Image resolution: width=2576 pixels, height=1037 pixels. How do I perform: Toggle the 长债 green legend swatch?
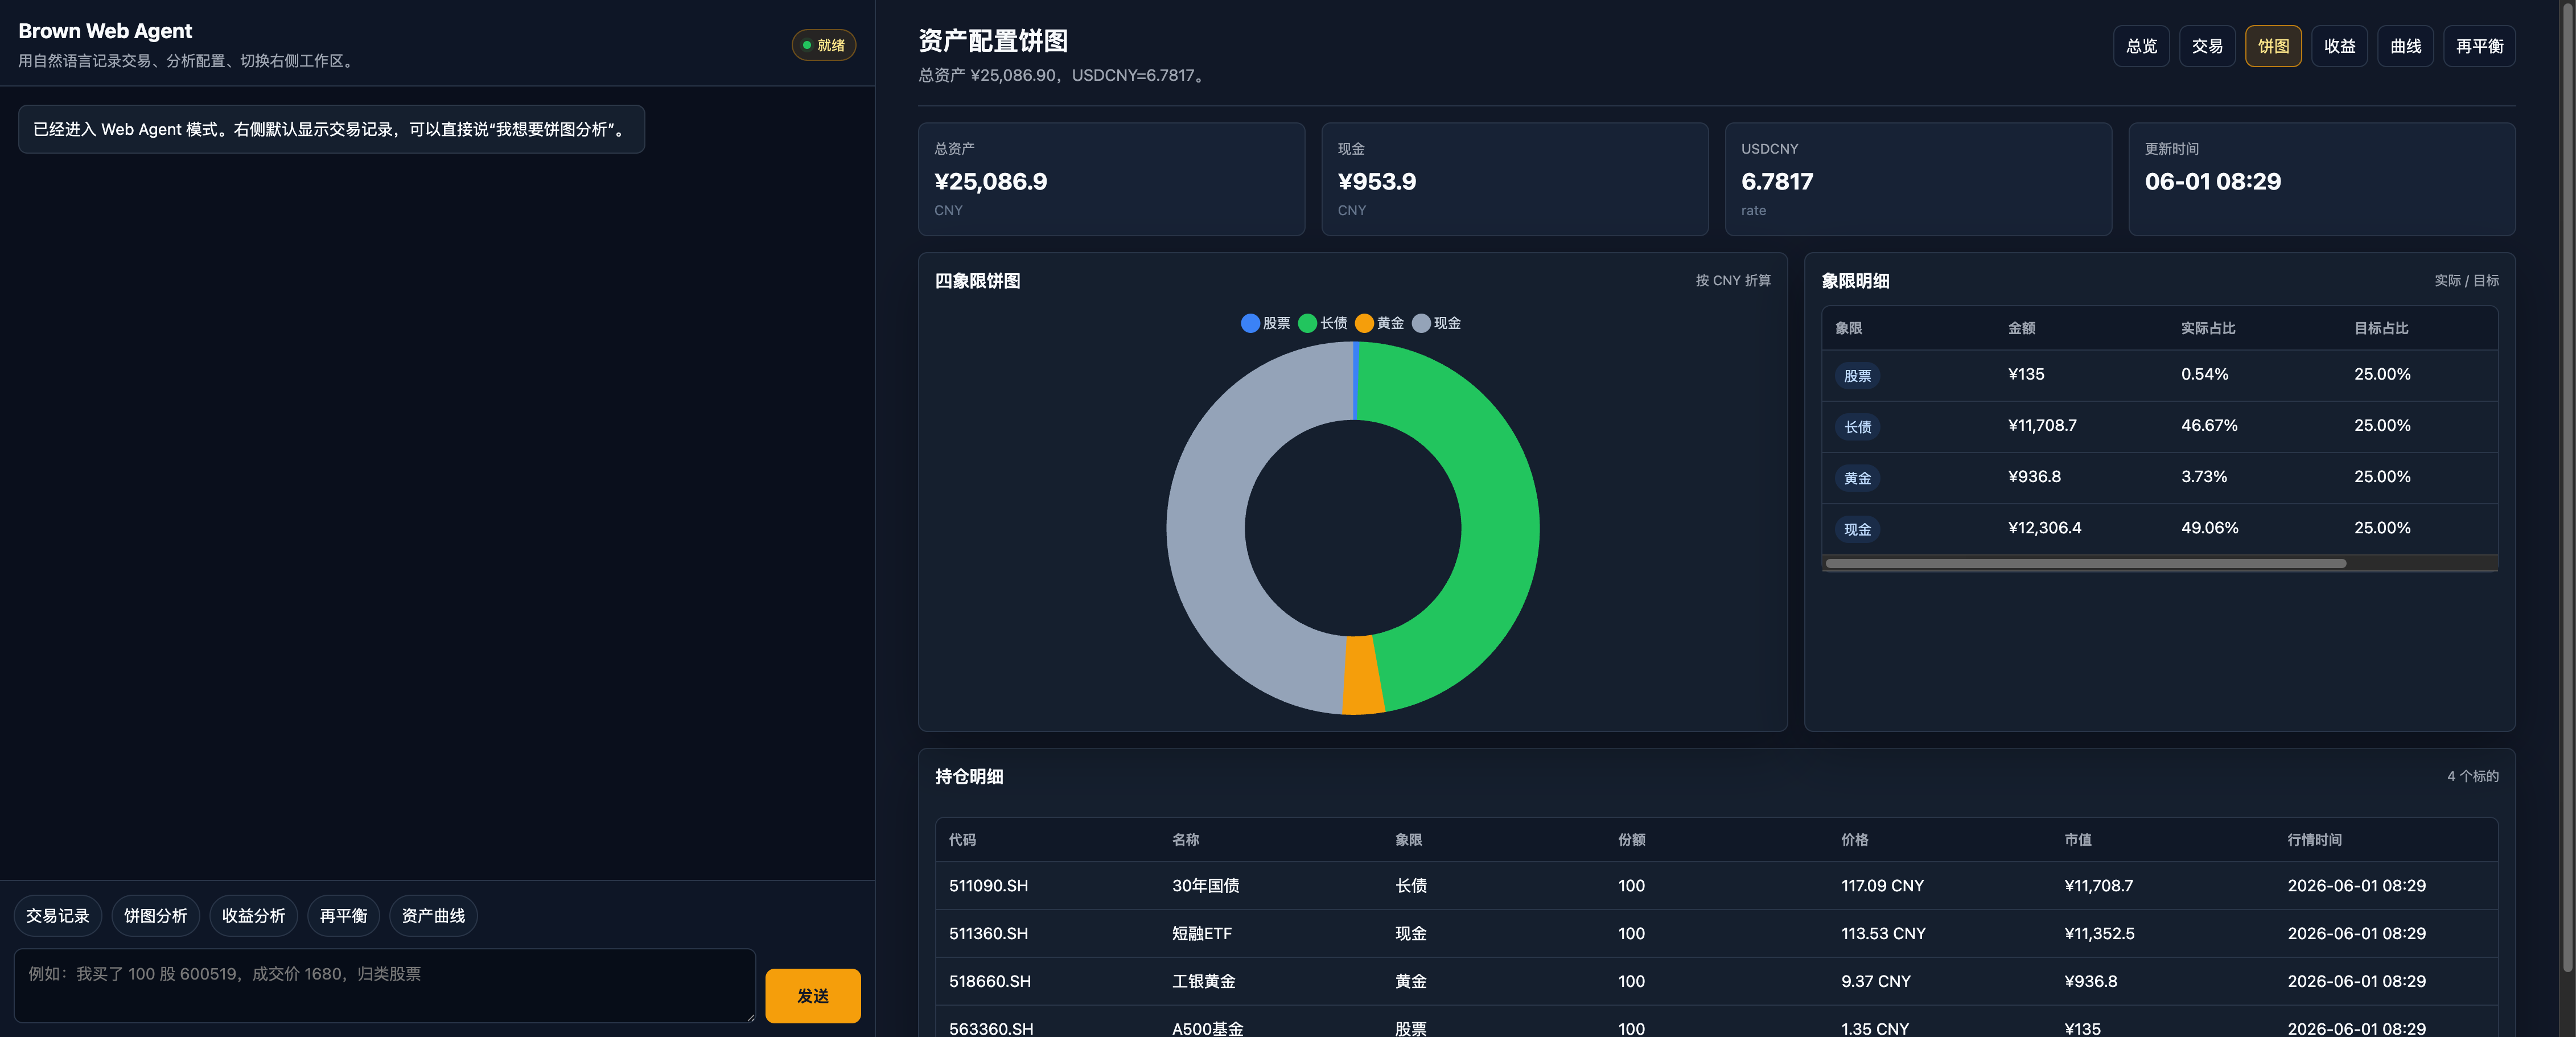[x=1307, y=323]
